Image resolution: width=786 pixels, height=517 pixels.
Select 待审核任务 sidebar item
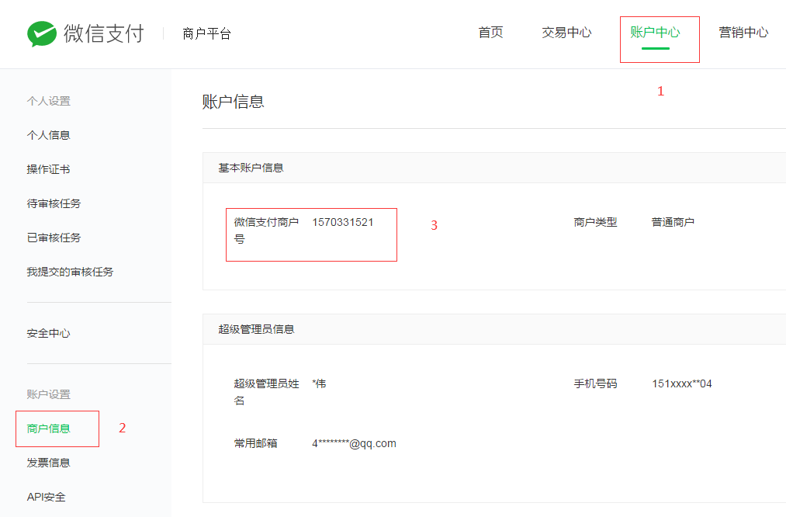tap(54, 203)
